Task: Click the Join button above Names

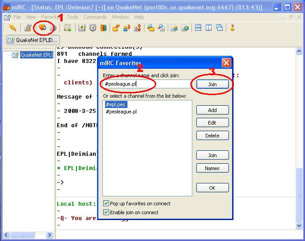Action: tap(212, 155)
